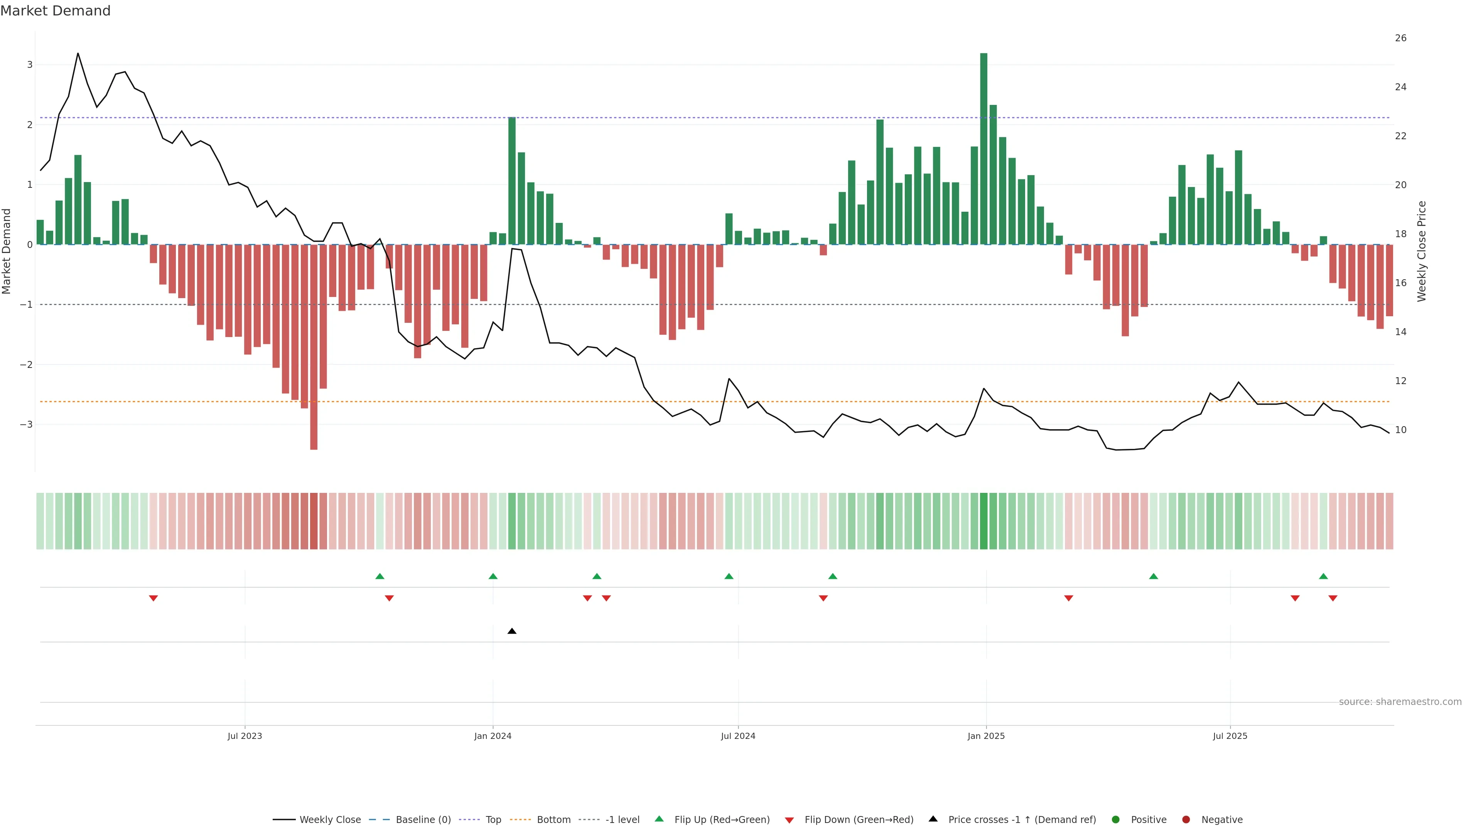The height and width of the screenshot is (833, 1481).
Task: Click the green Positive legend dot
Action: 1116,820
